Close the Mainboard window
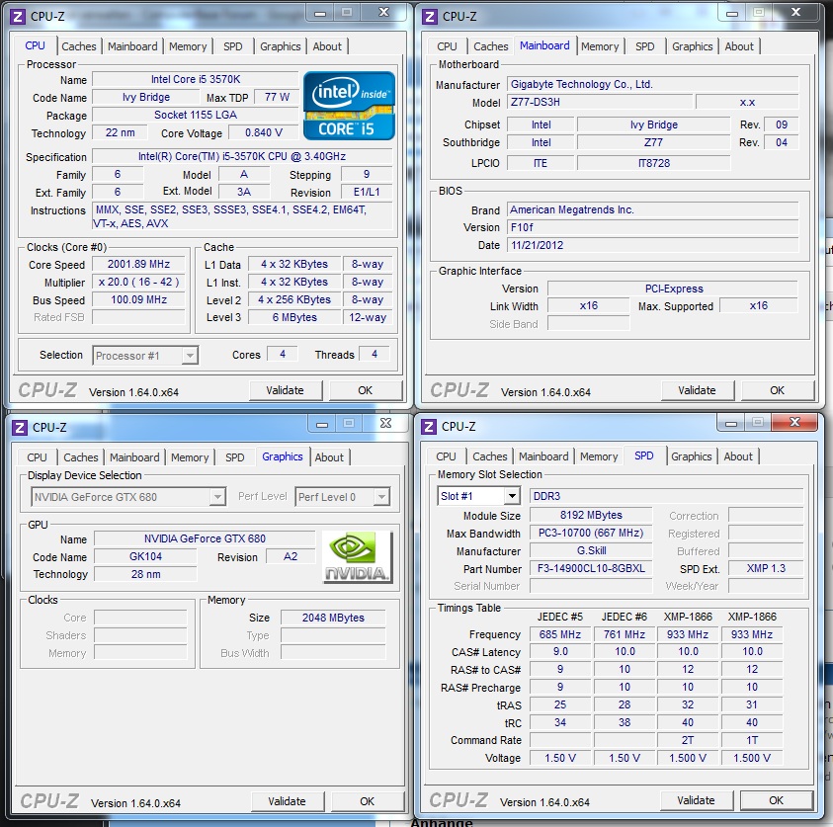This screenshot has width=833, height=827. (795, 12)
